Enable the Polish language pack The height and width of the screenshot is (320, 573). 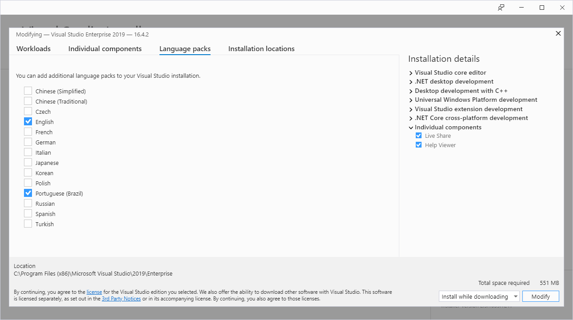(x=28, y=183)
